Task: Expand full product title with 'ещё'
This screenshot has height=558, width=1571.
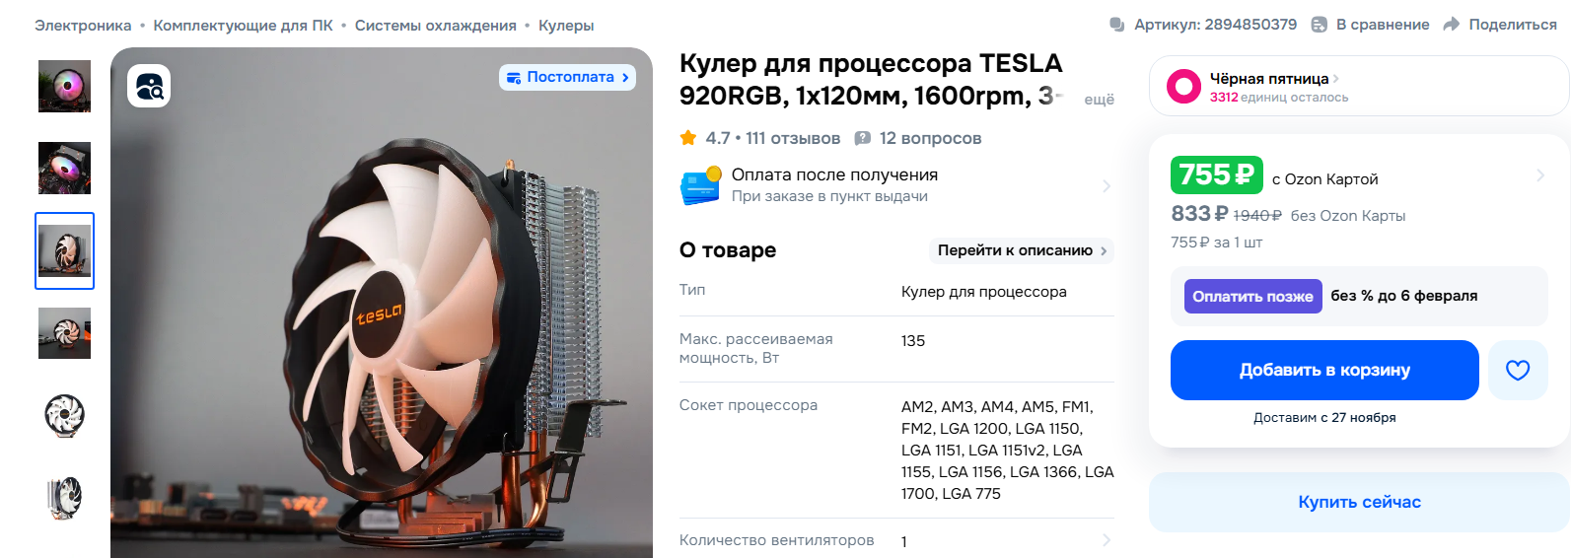Action: point(1099,100)
